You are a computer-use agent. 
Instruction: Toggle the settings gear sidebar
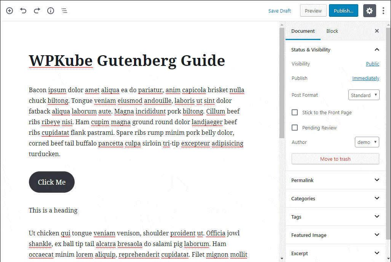(370, 11)
